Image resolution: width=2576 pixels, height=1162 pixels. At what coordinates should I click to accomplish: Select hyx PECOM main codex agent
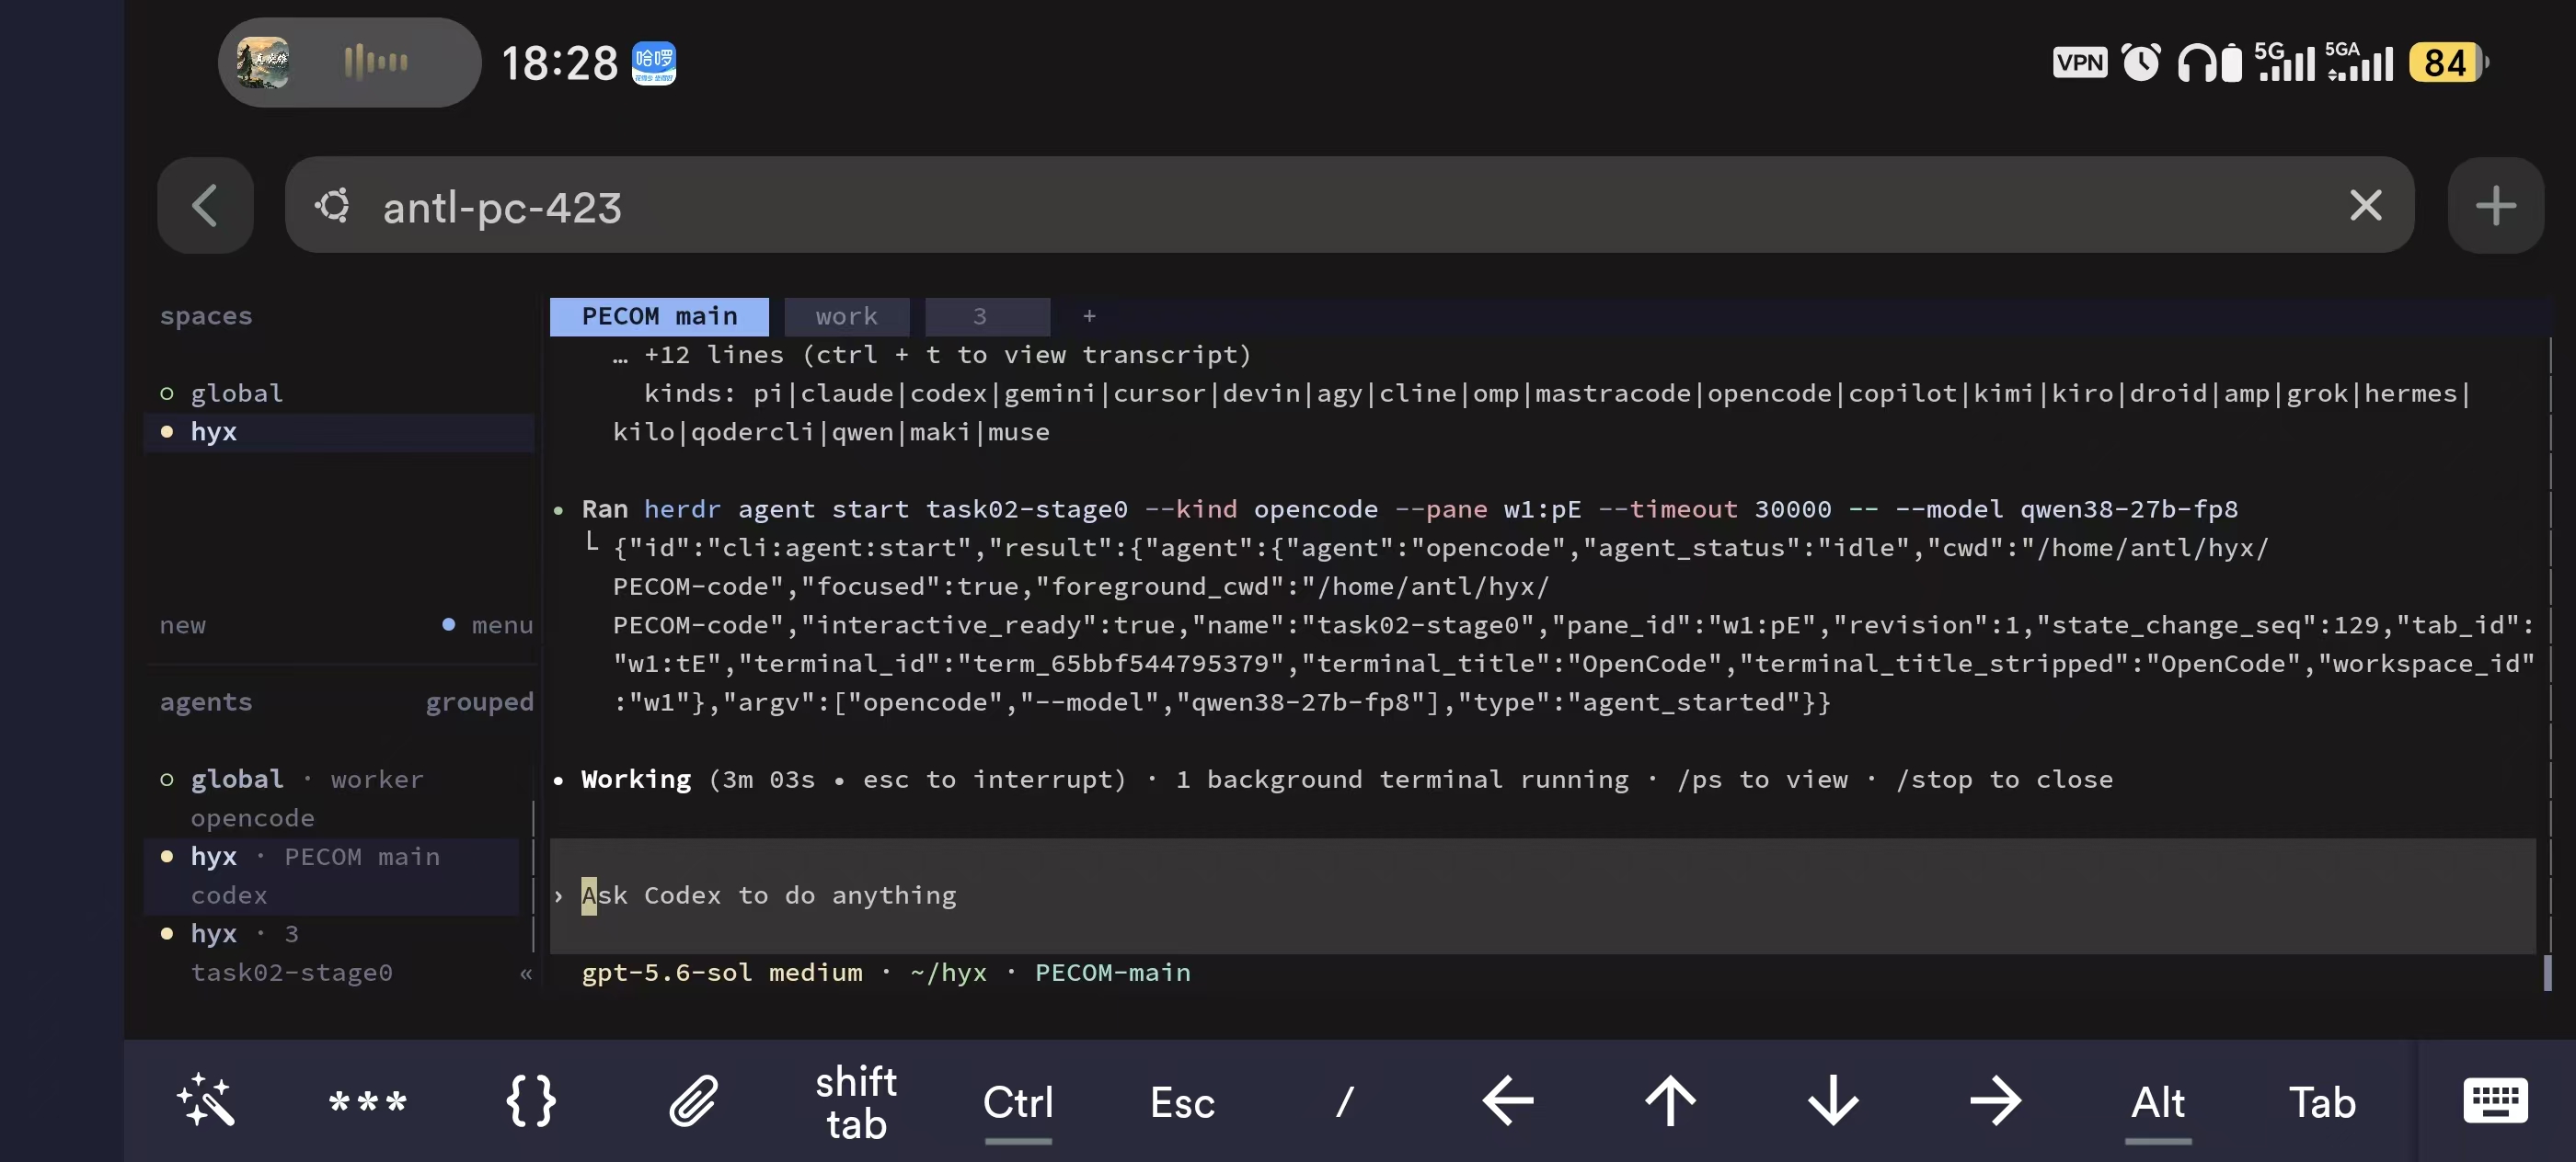pos(332,875)
